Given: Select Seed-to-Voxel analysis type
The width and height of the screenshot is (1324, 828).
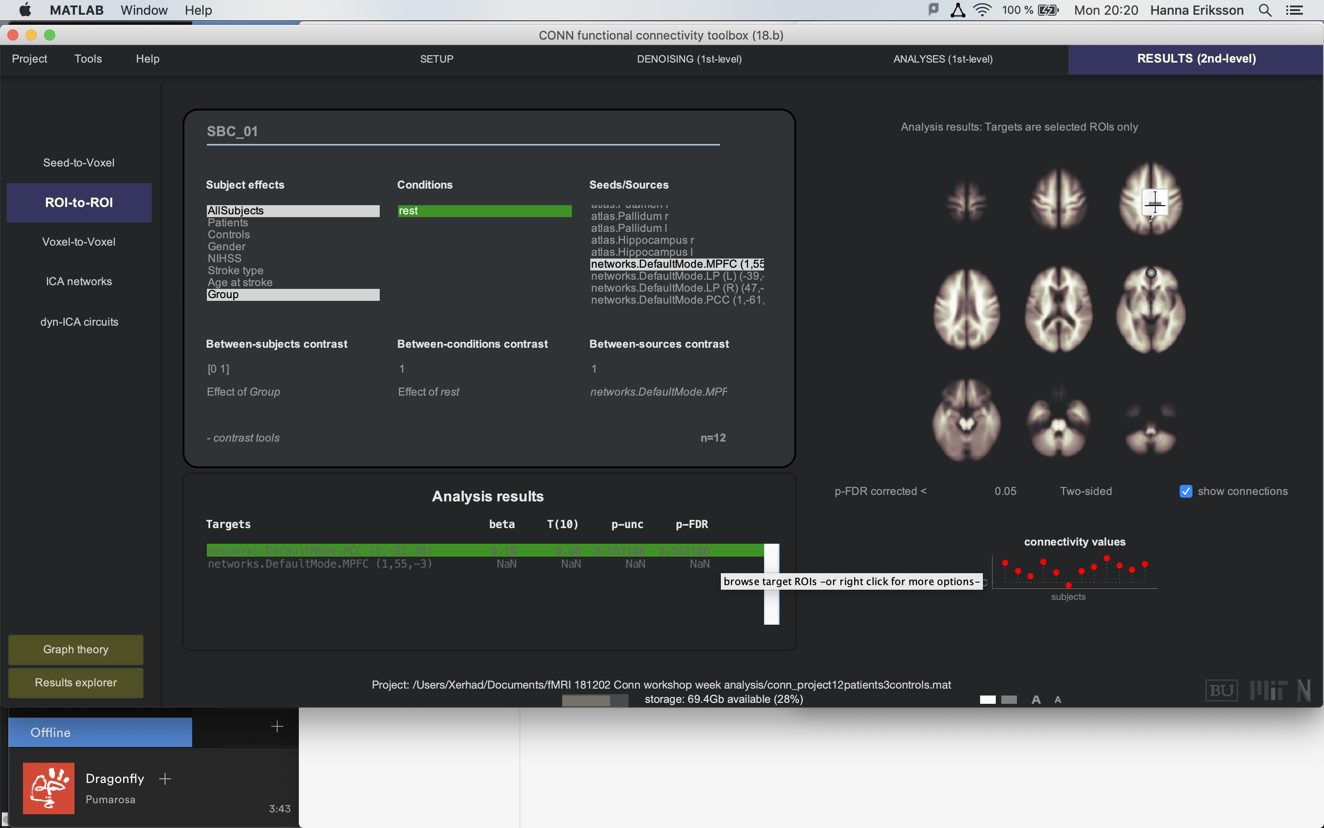Looking at the screenshot, I should [x=79, y=163].
